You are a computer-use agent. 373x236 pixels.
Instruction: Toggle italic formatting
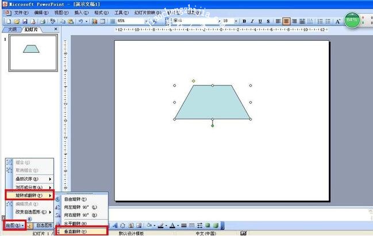coord(252,21)
